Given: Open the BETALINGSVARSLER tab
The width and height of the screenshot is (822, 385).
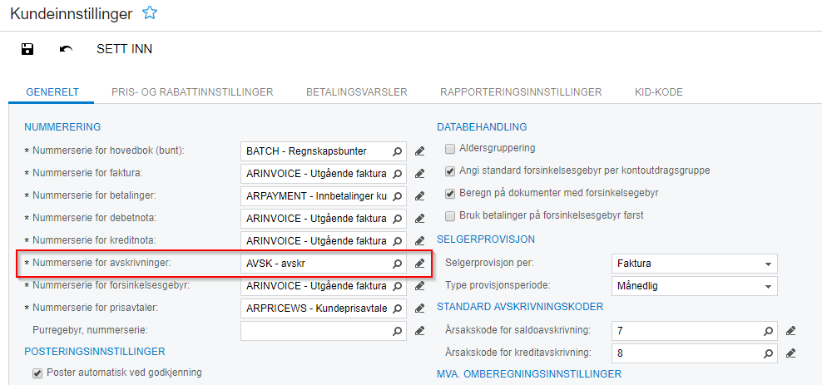Looking at the screenshot, I should (x=357, y=92).
